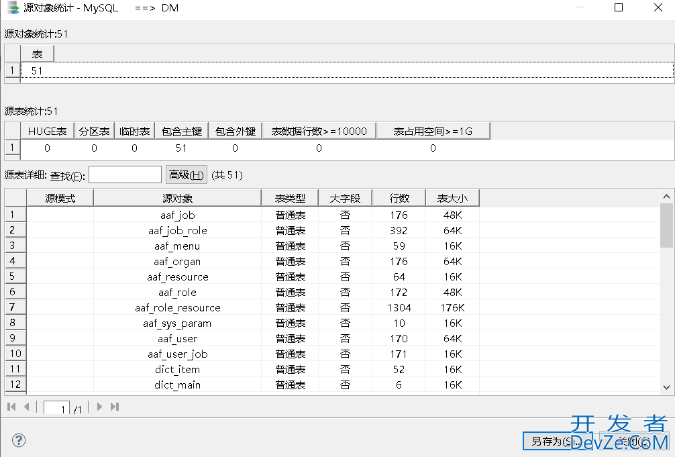
Task: Click the 表占用空间>=1G column header
Action: pos(433,132)
